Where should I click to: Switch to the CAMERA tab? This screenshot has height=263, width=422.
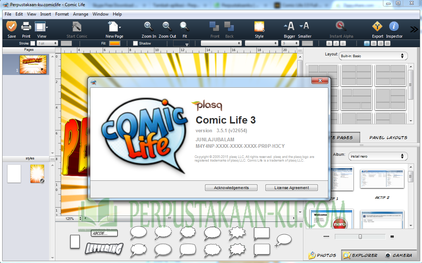coord(398,255)
